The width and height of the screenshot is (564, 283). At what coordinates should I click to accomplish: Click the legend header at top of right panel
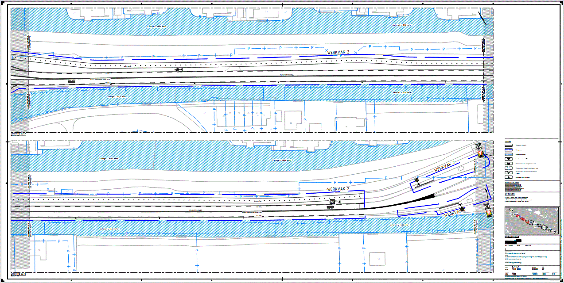click(x=508, y=141)
